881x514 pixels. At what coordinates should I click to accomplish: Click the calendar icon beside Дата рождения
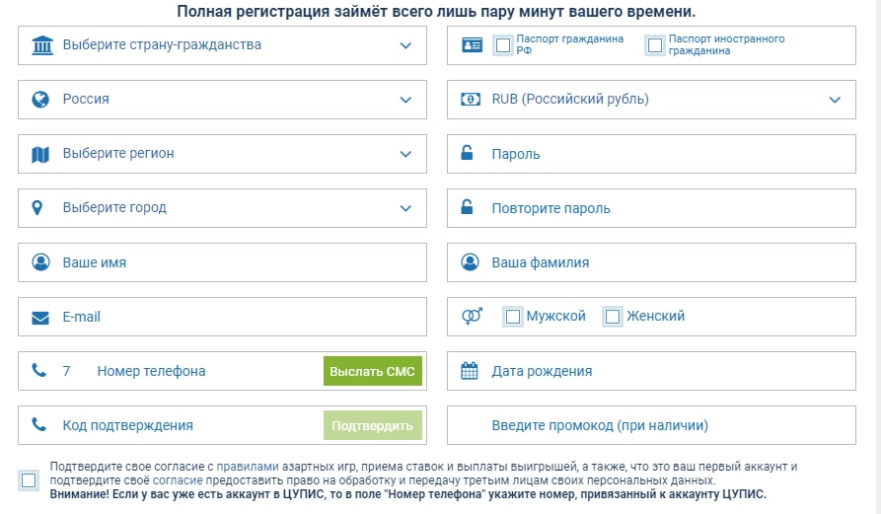point(470,372)
